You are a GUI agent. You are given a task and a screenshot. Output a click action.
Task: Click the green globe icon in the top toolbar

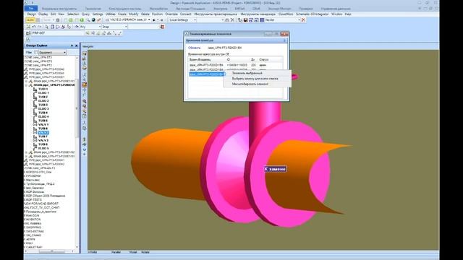click(x=82, y=20)
